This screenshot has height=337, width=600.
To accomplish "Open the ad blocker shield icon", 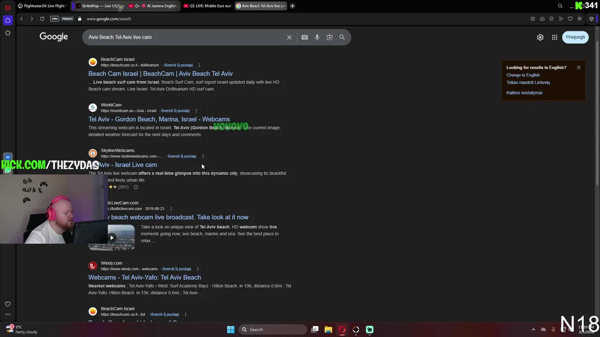I will coord(551,19).
